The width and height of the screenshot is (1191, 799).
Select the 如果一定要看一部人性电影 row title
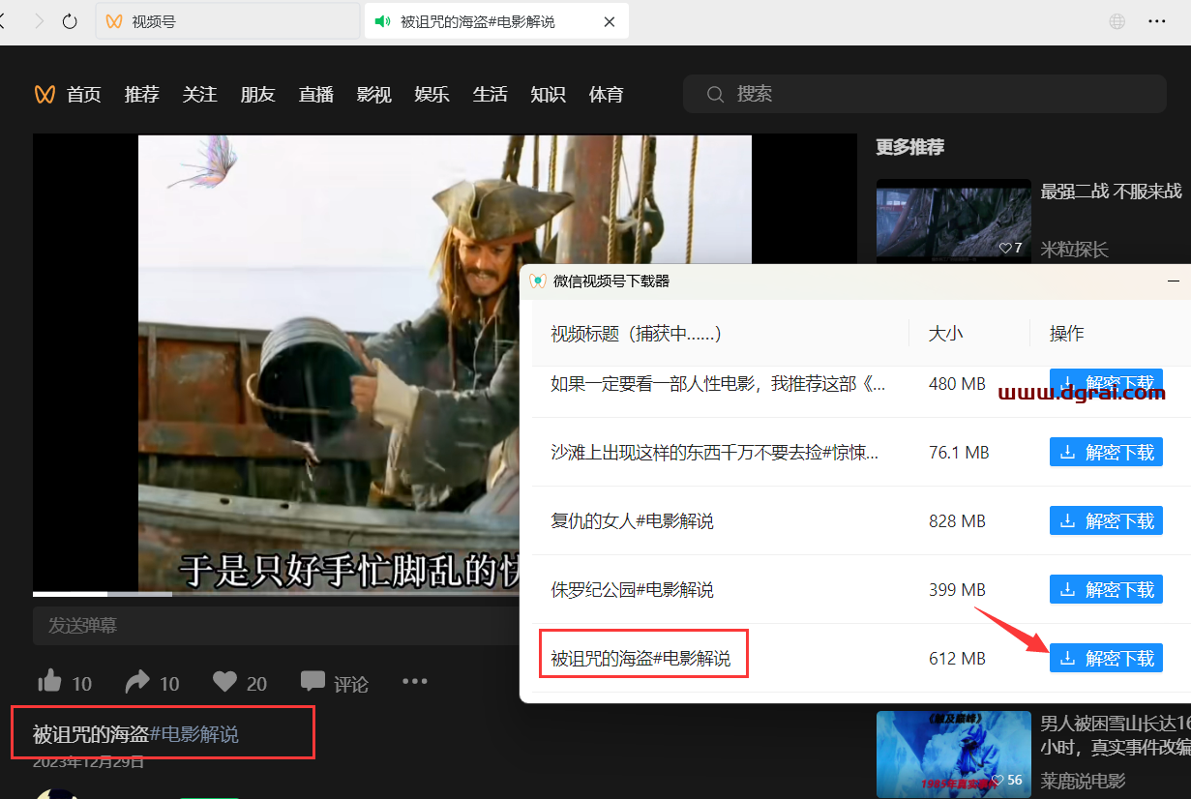[x=718, y=384]
